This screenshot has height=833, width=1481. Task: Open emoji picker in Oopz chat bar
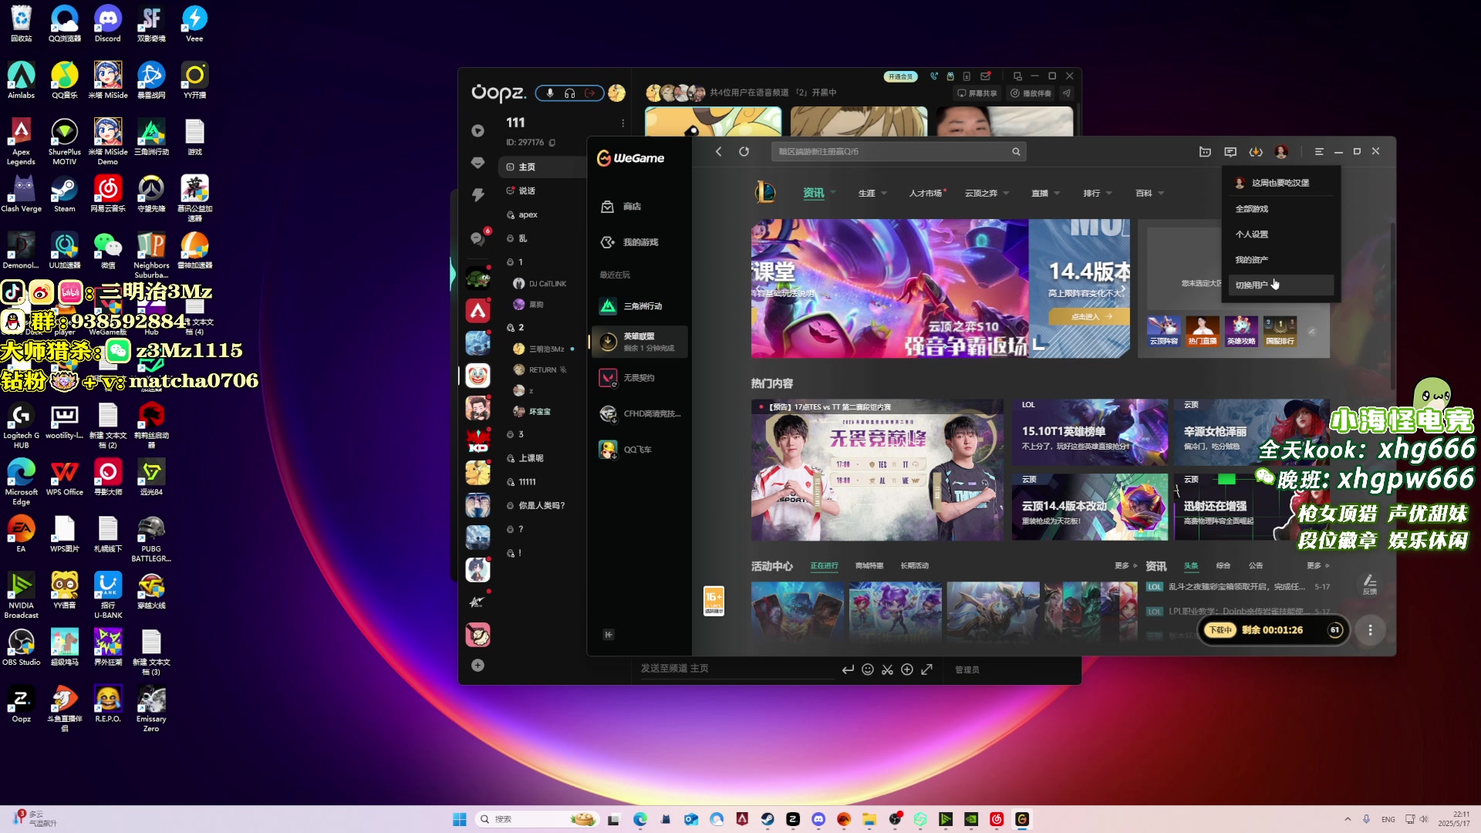tap(868, 669)
